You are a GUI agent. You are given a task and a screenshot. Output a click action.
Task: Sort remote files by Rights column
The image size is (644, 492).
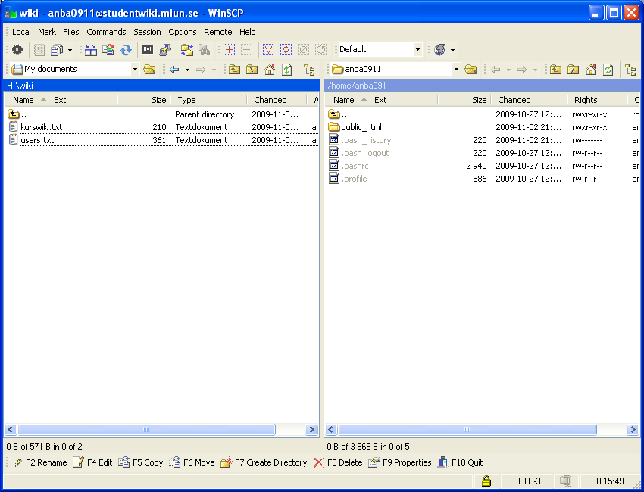pos(598,100)
